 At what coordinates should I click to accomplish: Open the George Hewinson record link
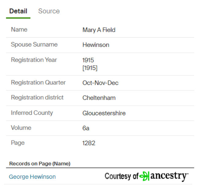coord(32,177)
